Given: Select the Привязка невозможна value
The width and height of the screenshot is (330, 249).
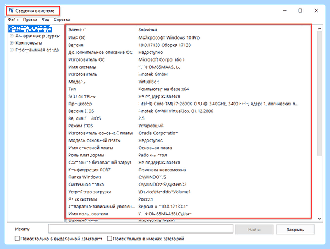Looking at the screenshot, I should pyautogui.click(x=162, y=170).
